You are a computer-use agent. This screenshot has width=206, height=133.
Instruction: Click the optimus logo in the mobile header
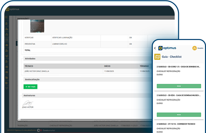click(x=167, y=48)
